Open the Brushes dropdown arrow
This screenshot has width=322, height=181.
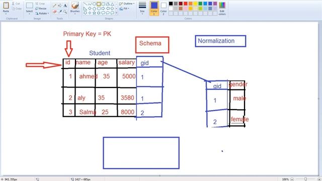(75, 14)
